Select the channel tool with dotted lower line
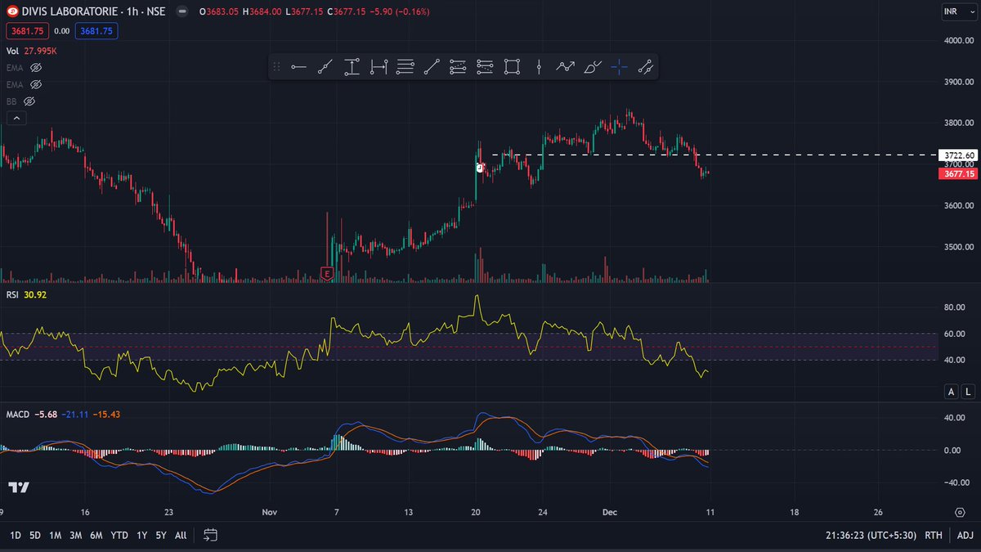This screenshot has height=552, width=981. [x=485, y=67]
